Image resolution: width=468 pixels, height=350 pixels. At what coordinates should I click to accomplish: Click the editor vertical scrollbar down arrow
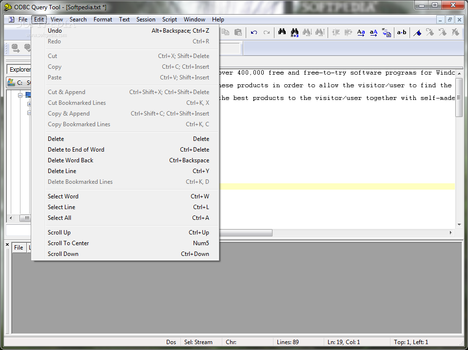pyautogui.click(x=459, y=225)
